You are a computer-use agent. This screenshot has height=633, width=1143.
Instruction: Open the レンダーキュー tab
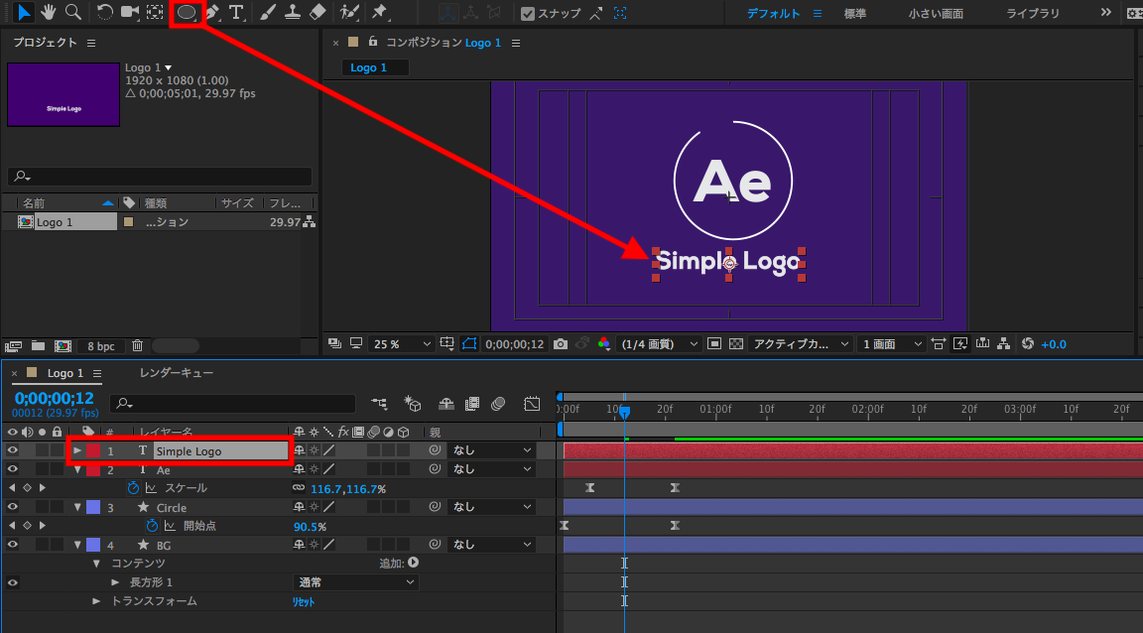coord(177,373)
